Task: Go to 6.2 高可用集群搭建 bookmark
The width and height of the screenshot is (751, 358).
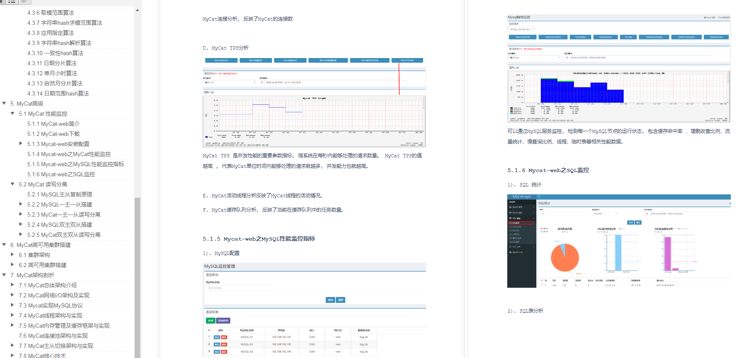Action: click(x=43, y=265)
